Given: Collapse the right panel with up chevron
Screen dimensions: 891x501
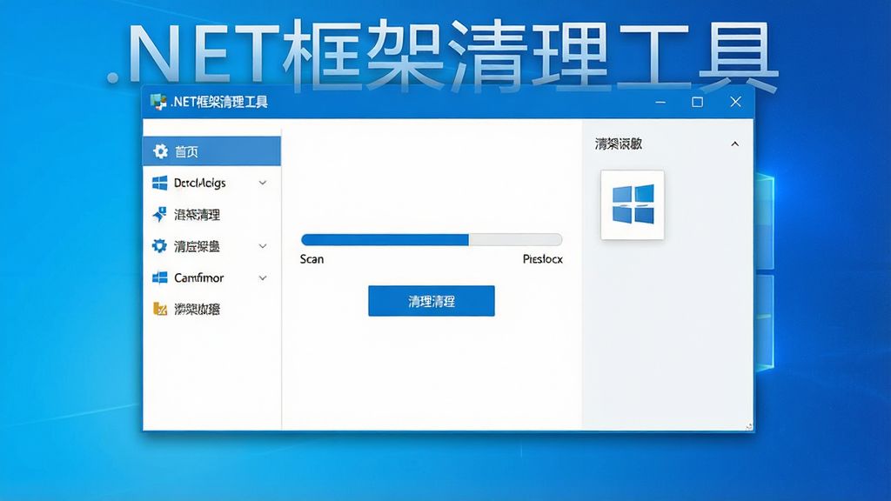Looking at the screenshot, I should point(734,144).
